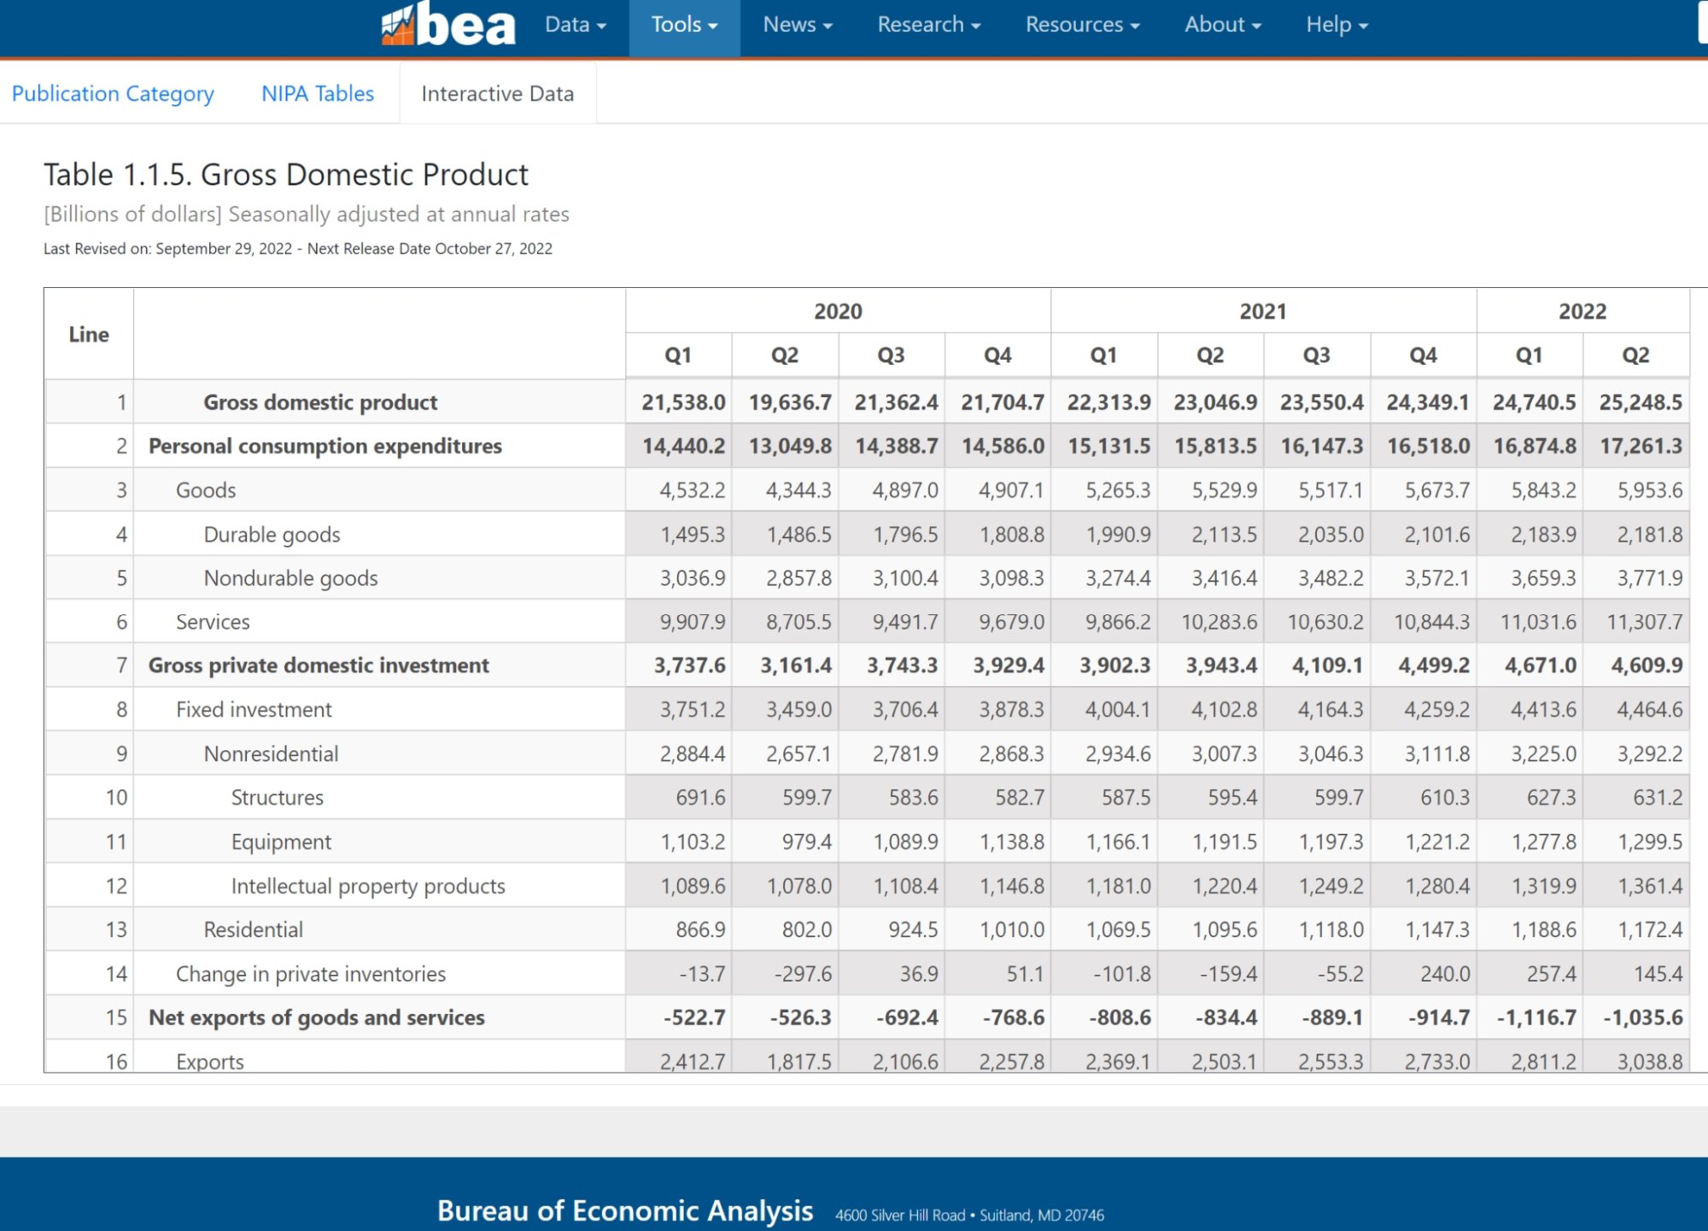Click the Line column header
Image resolution: width=1708 pixels, height=1231 pixels.
pyautogui.click(x=89, y=334)
